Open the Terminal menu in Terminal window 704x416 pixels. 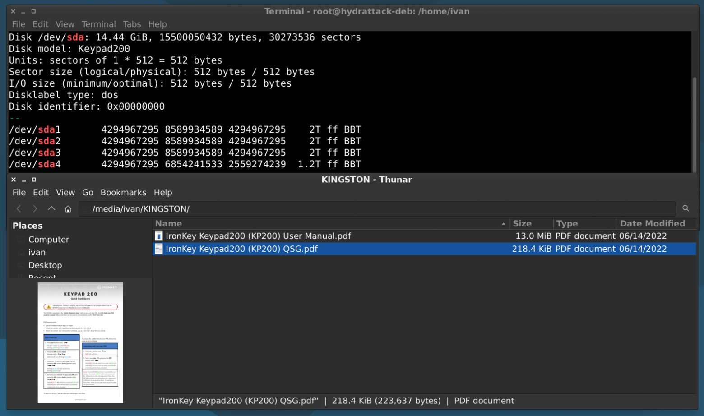click(98, 24)
